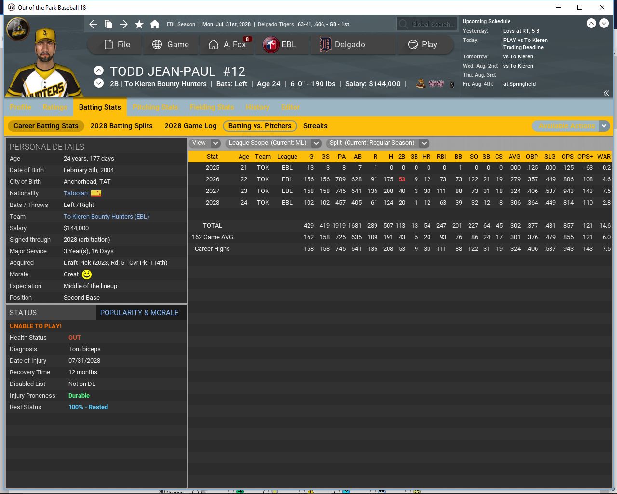This screenshot has width=617, height=494.
Task: Collapse the upcoming schedule panel
Action: point(606,93)
